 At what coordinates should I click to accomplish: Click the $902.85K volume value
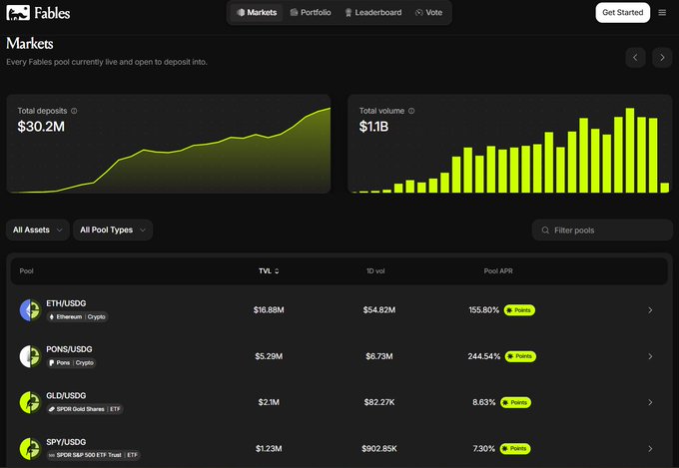pos(378,448)
